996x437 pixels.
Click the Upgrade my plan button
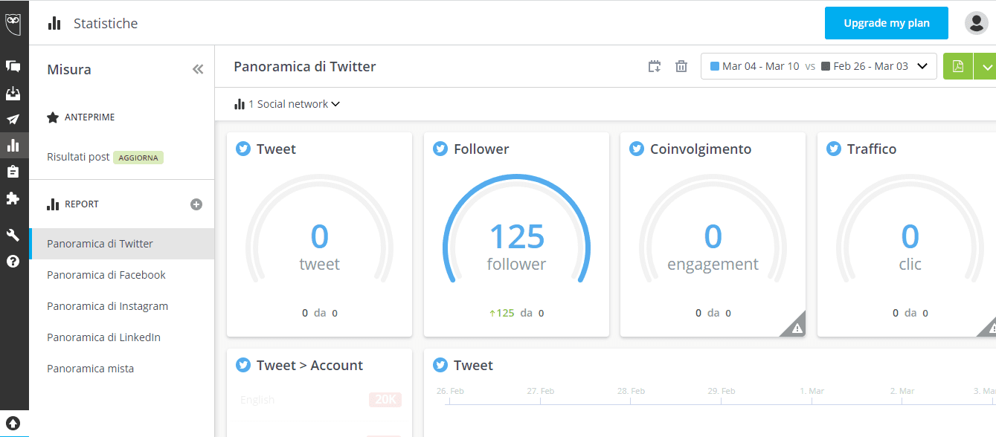pyautogui.click(x=887, y=23)
